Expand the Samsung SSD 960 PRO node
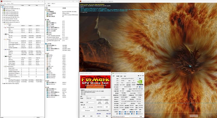Viewport: 217px width, 118px height. (x=3, y=17)
